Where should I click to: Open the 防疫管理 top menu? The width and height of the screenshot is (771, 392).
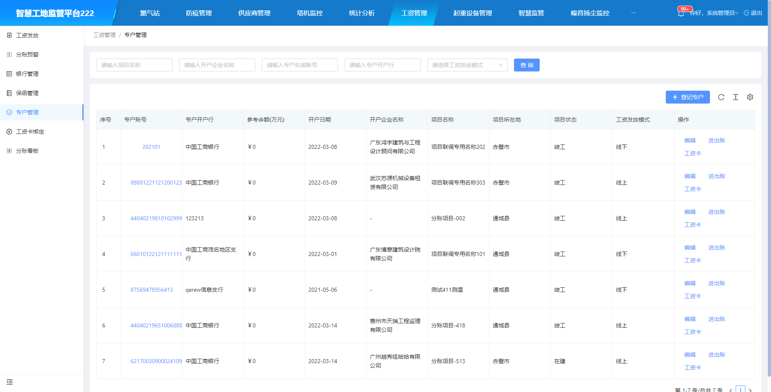(x=199, y=13)
